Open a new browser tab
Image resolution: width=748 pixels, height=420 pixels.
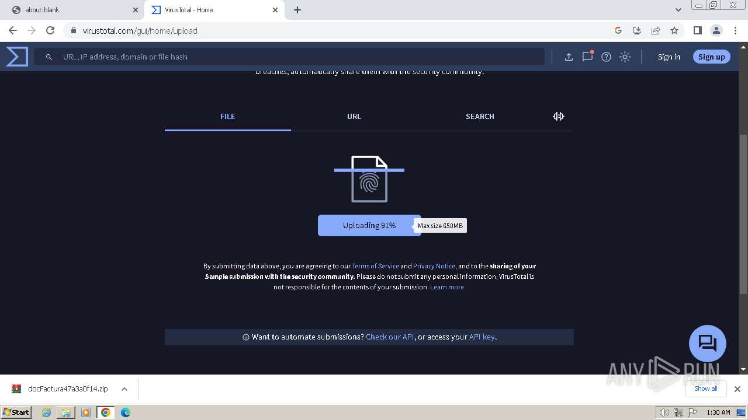[297, 10]
